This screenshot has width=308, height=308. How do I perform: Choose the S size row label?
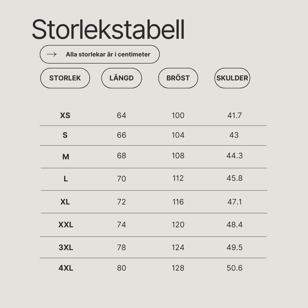tap(65, 135)
